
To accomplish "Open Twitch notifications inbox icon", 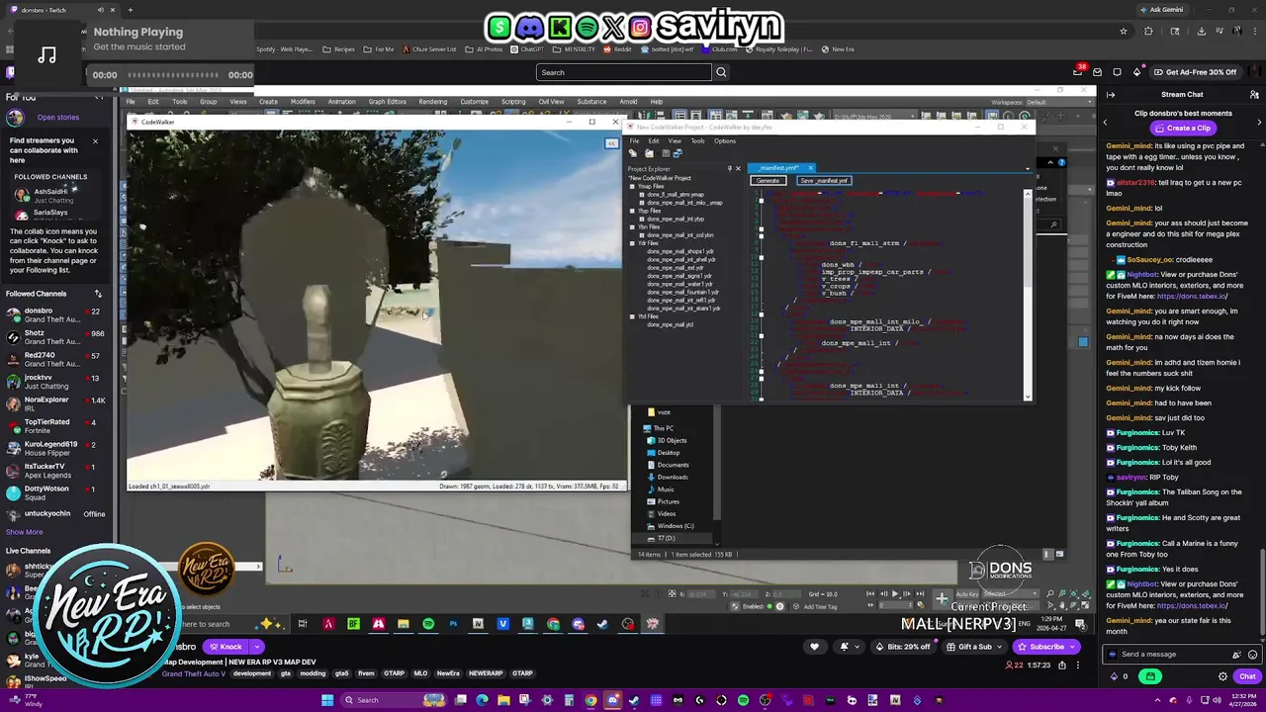I will click(1097, 72).
